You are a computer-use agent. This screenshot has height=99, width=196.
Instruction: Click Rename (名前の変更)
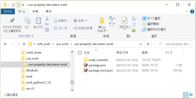(83, 28)
